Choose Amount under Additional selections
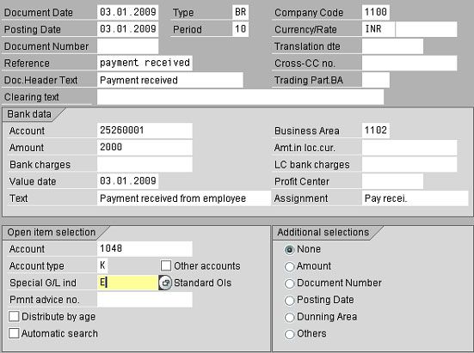This screenshot has width=474, height=353. click(289, 266)
